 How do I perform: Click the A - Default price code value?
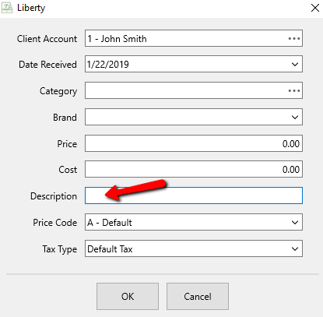[110, 223]
